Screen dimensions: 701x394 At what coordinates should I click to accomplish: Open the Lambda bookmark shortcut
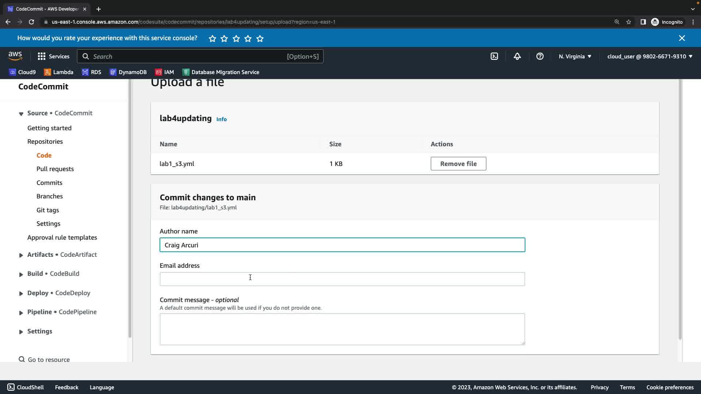pos(59,72)
